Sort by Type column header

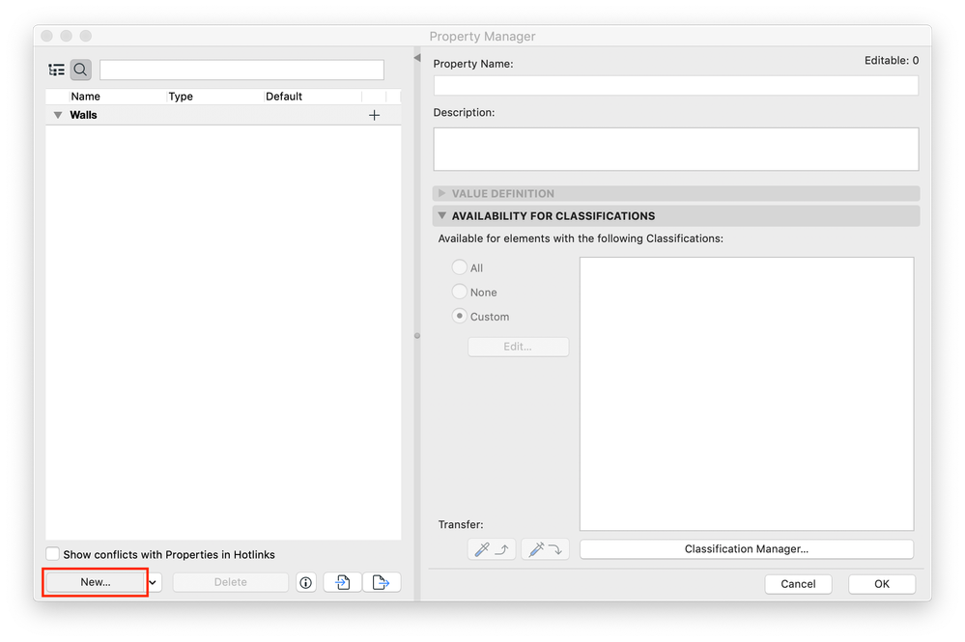click(x=181, y=96)
